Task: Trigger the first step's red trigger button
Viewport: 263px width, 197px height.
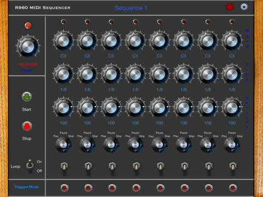Action: pyautogui.click(x=64, y=188)
